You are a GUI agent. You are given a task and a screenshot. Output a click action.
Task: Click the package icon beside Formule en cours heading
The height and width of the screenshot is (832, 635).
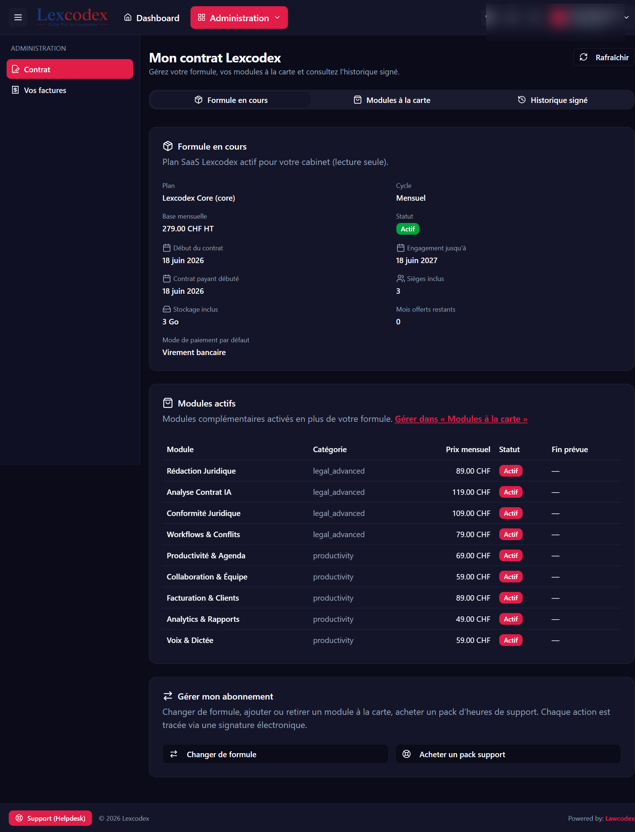click(168, 146)
